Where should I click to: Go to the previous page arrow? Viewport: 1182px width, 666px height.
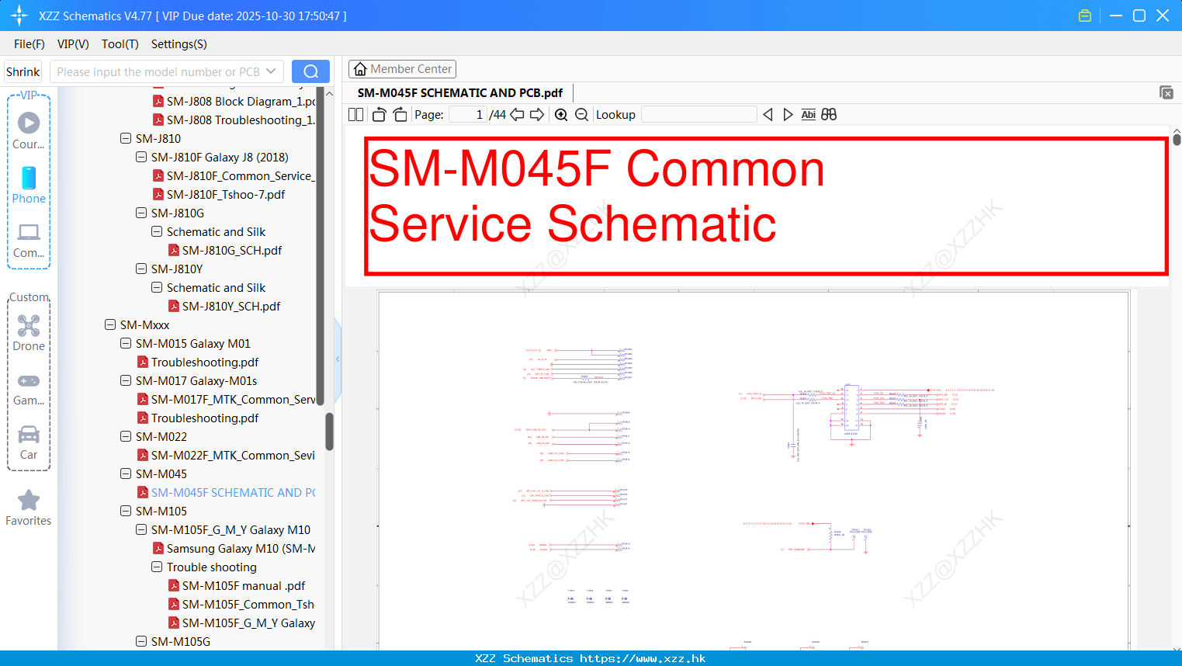517,115
